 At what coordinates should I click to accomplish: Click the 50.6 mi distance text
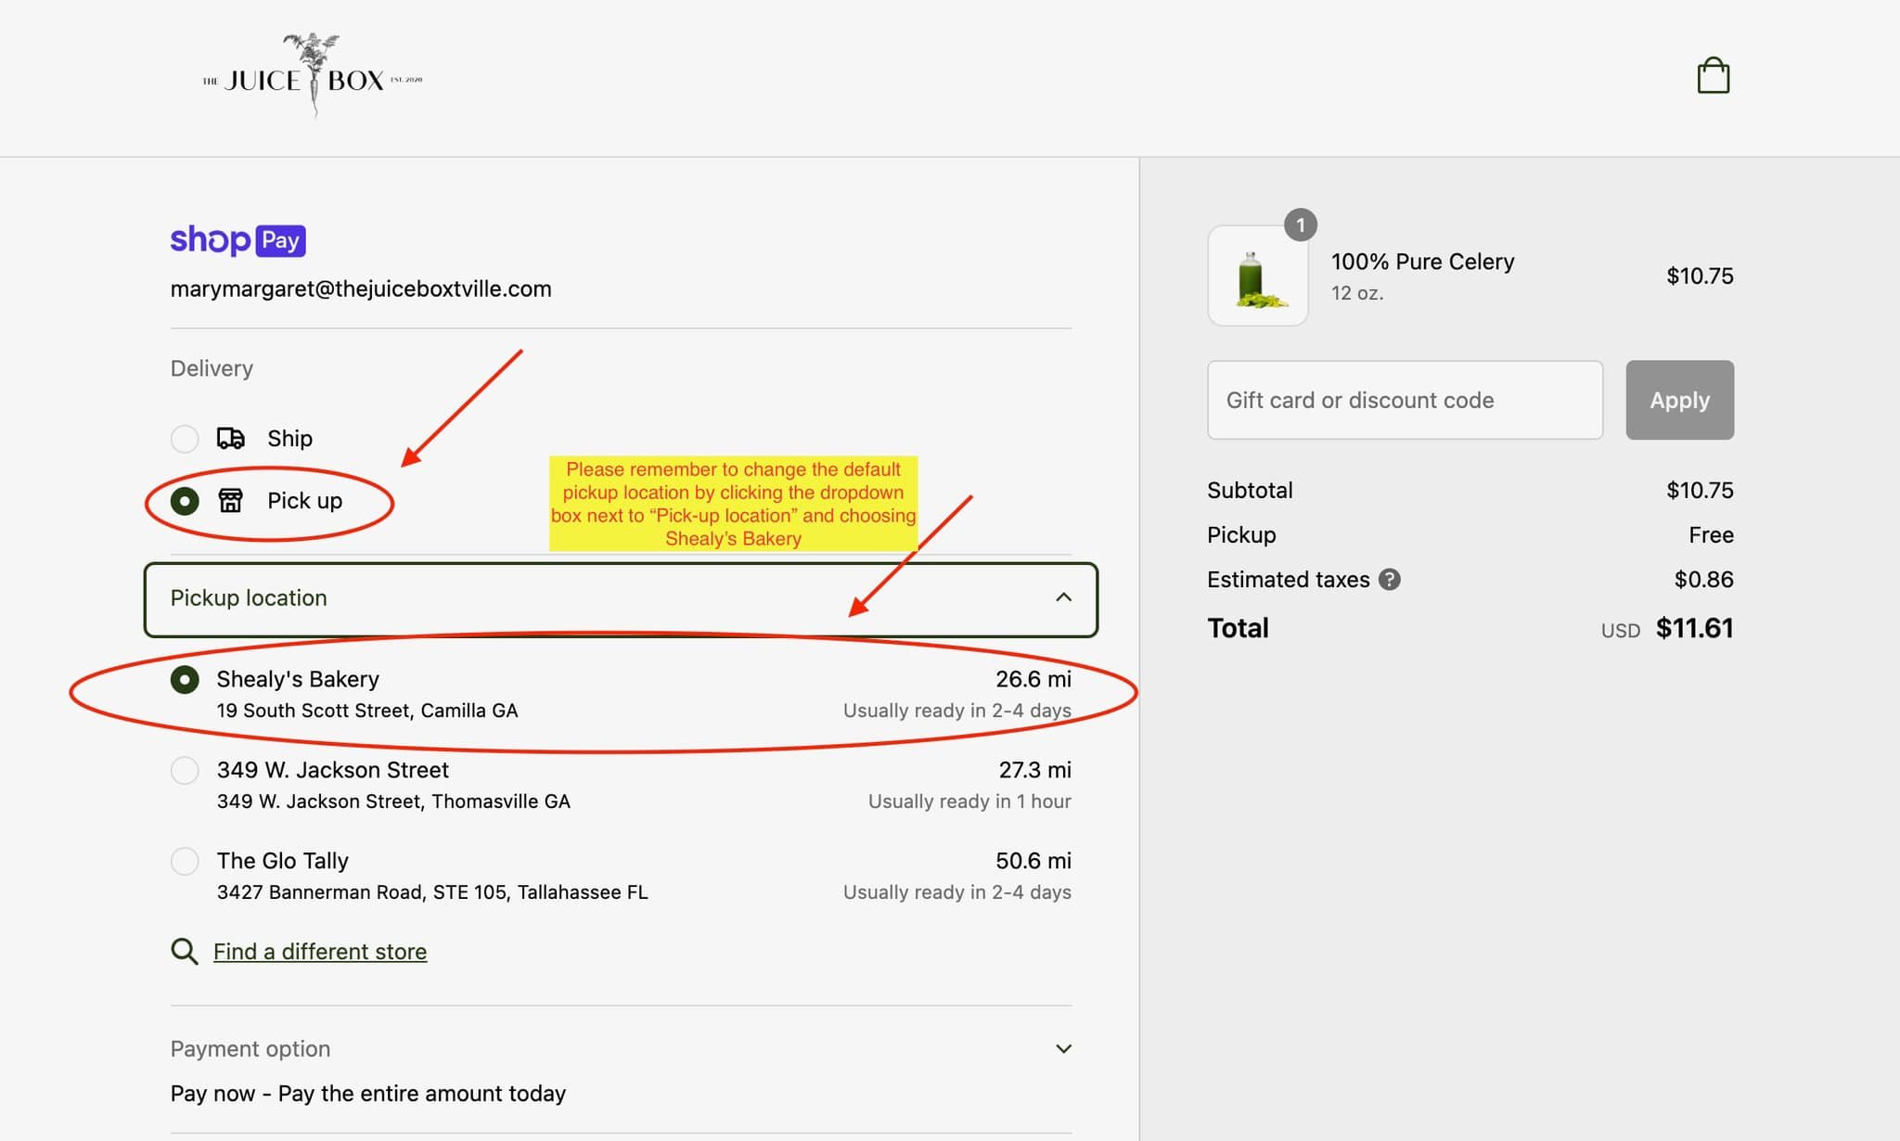point(1033,861)
